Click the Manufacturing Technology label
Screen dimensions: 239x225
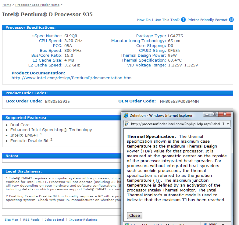click(138, 41)
